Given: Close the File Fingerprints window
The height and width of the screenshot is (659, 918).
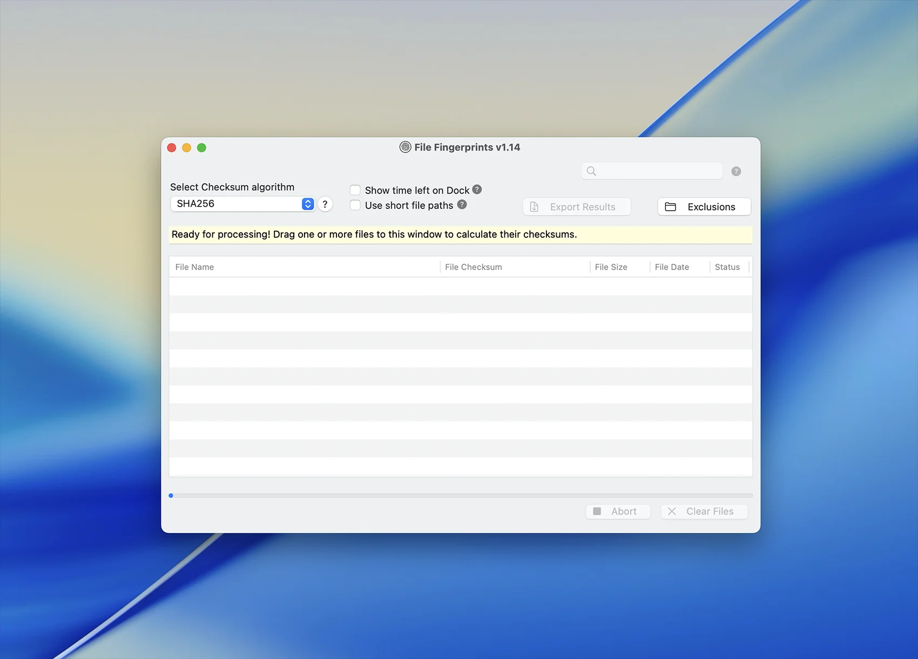Looking at the screenshot, I should click(x=172, y=147).
